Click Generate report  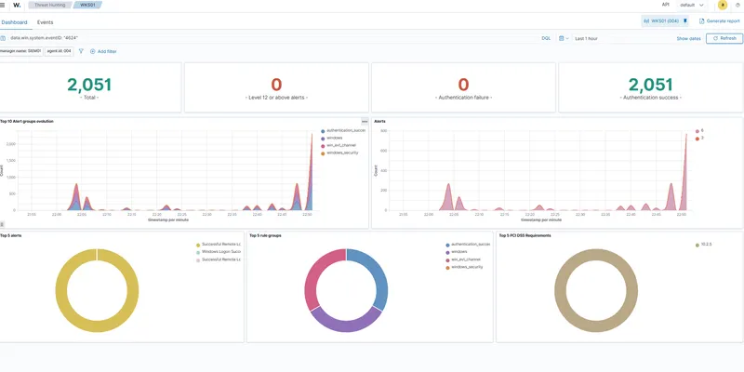pos(719,20)
